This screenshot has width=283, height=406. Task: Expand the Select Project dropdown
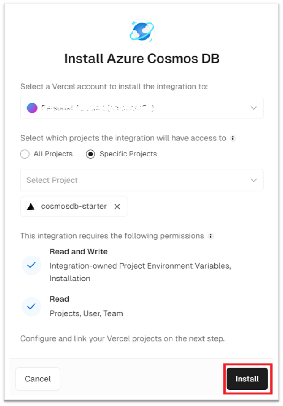(x=141, y=180)
